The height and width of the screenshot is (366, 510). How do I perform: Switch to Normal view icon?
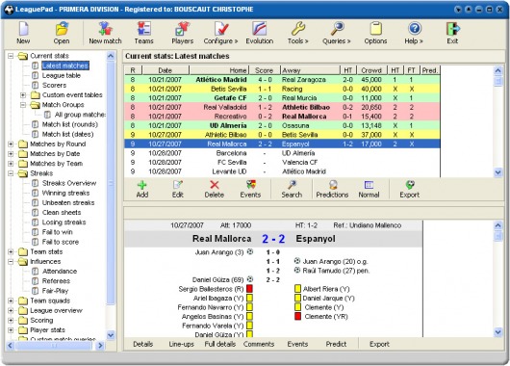click(369, 189)
